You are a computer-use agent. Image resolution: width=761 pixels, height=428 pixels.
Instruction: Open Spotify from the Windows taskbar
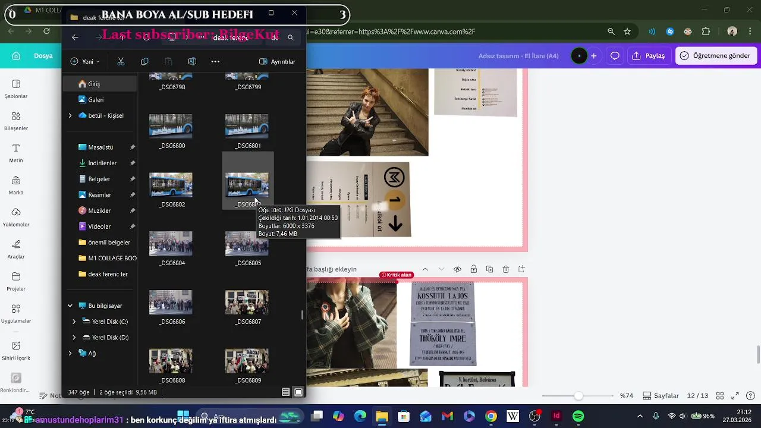pos(578,416)
